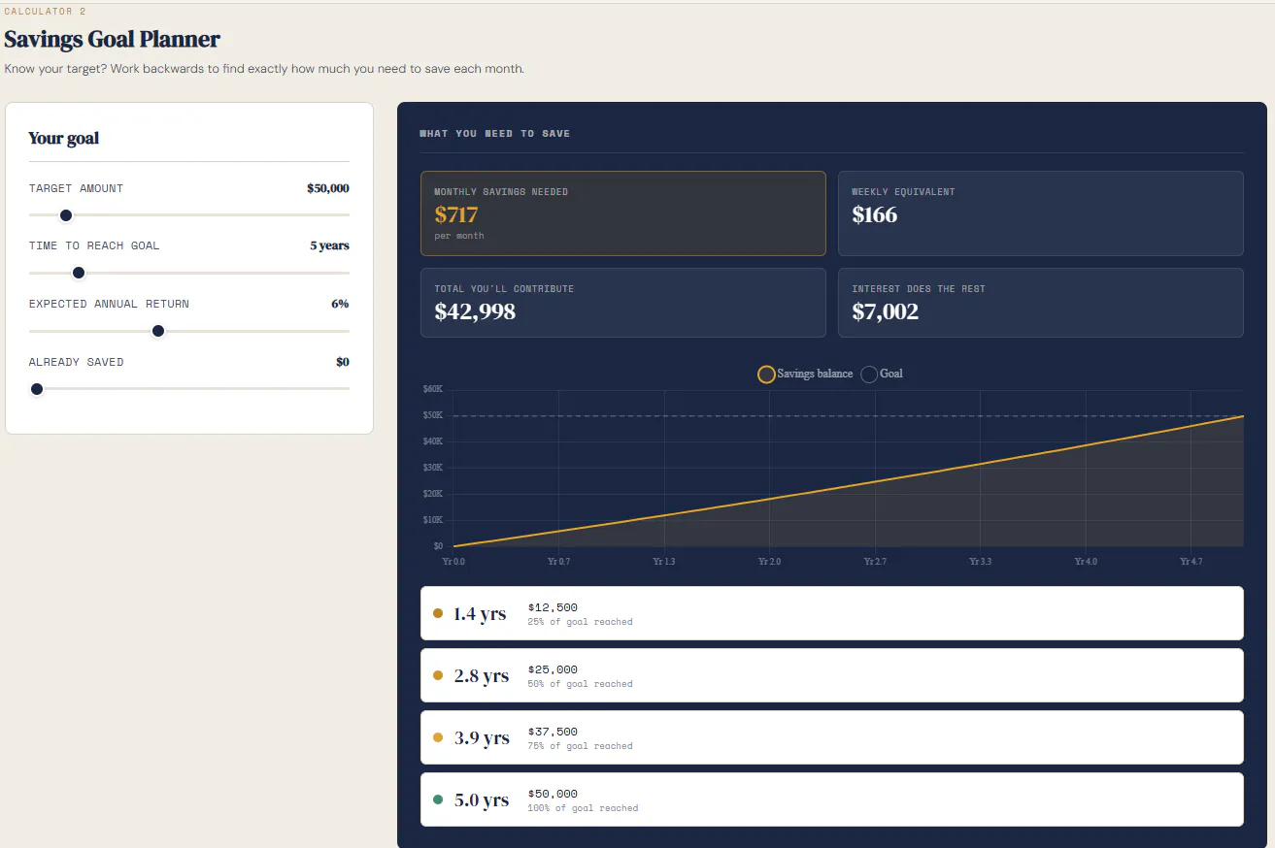Click the 3.9 yrs milestone row
The image size is (1275, 848).
pos(832,737)
